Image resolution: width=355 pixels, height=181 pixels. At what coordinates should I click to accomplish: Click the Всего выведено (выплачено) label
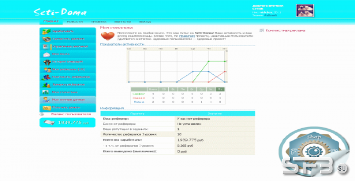tap(130, 151)
